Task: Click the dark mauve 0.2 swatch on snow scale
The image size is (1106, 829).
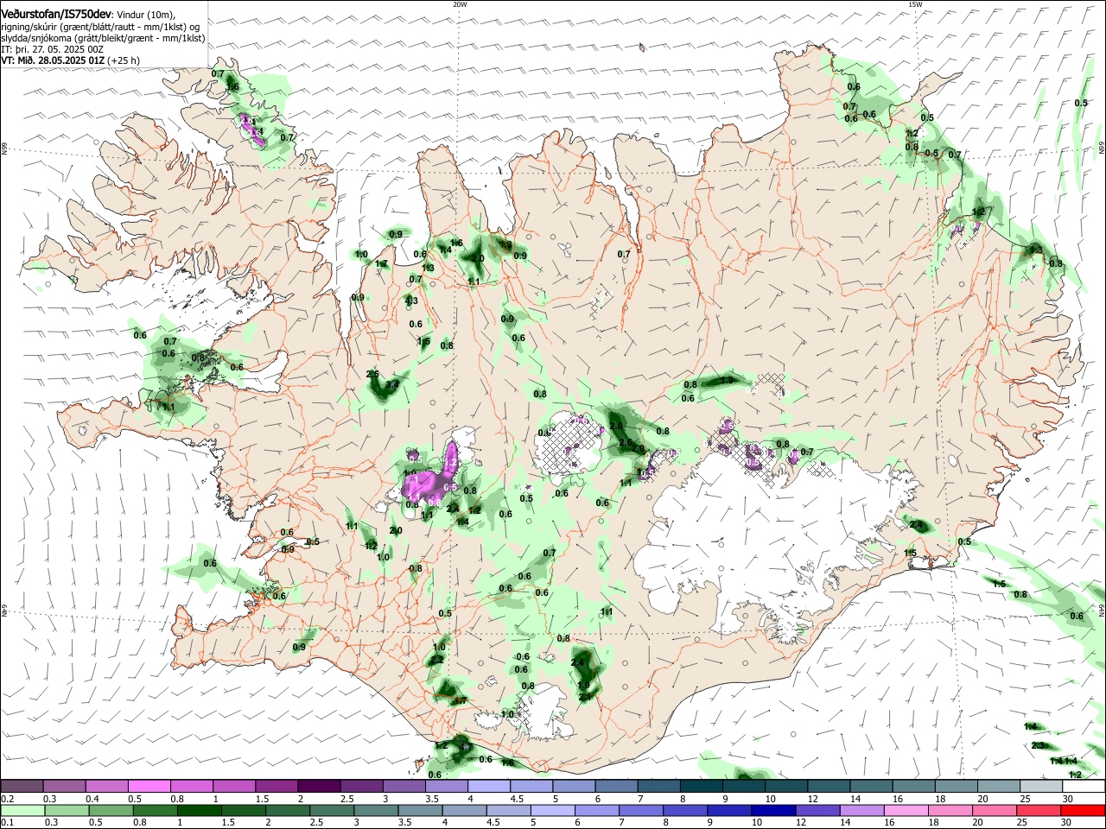Action: pyautogui.click(x=22, y=786)
